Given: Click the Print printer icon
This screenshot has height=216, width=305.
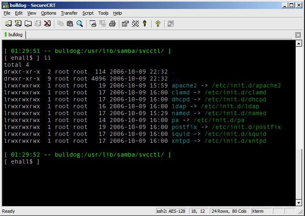Looking at the screenshot, I should pos(112,24).
